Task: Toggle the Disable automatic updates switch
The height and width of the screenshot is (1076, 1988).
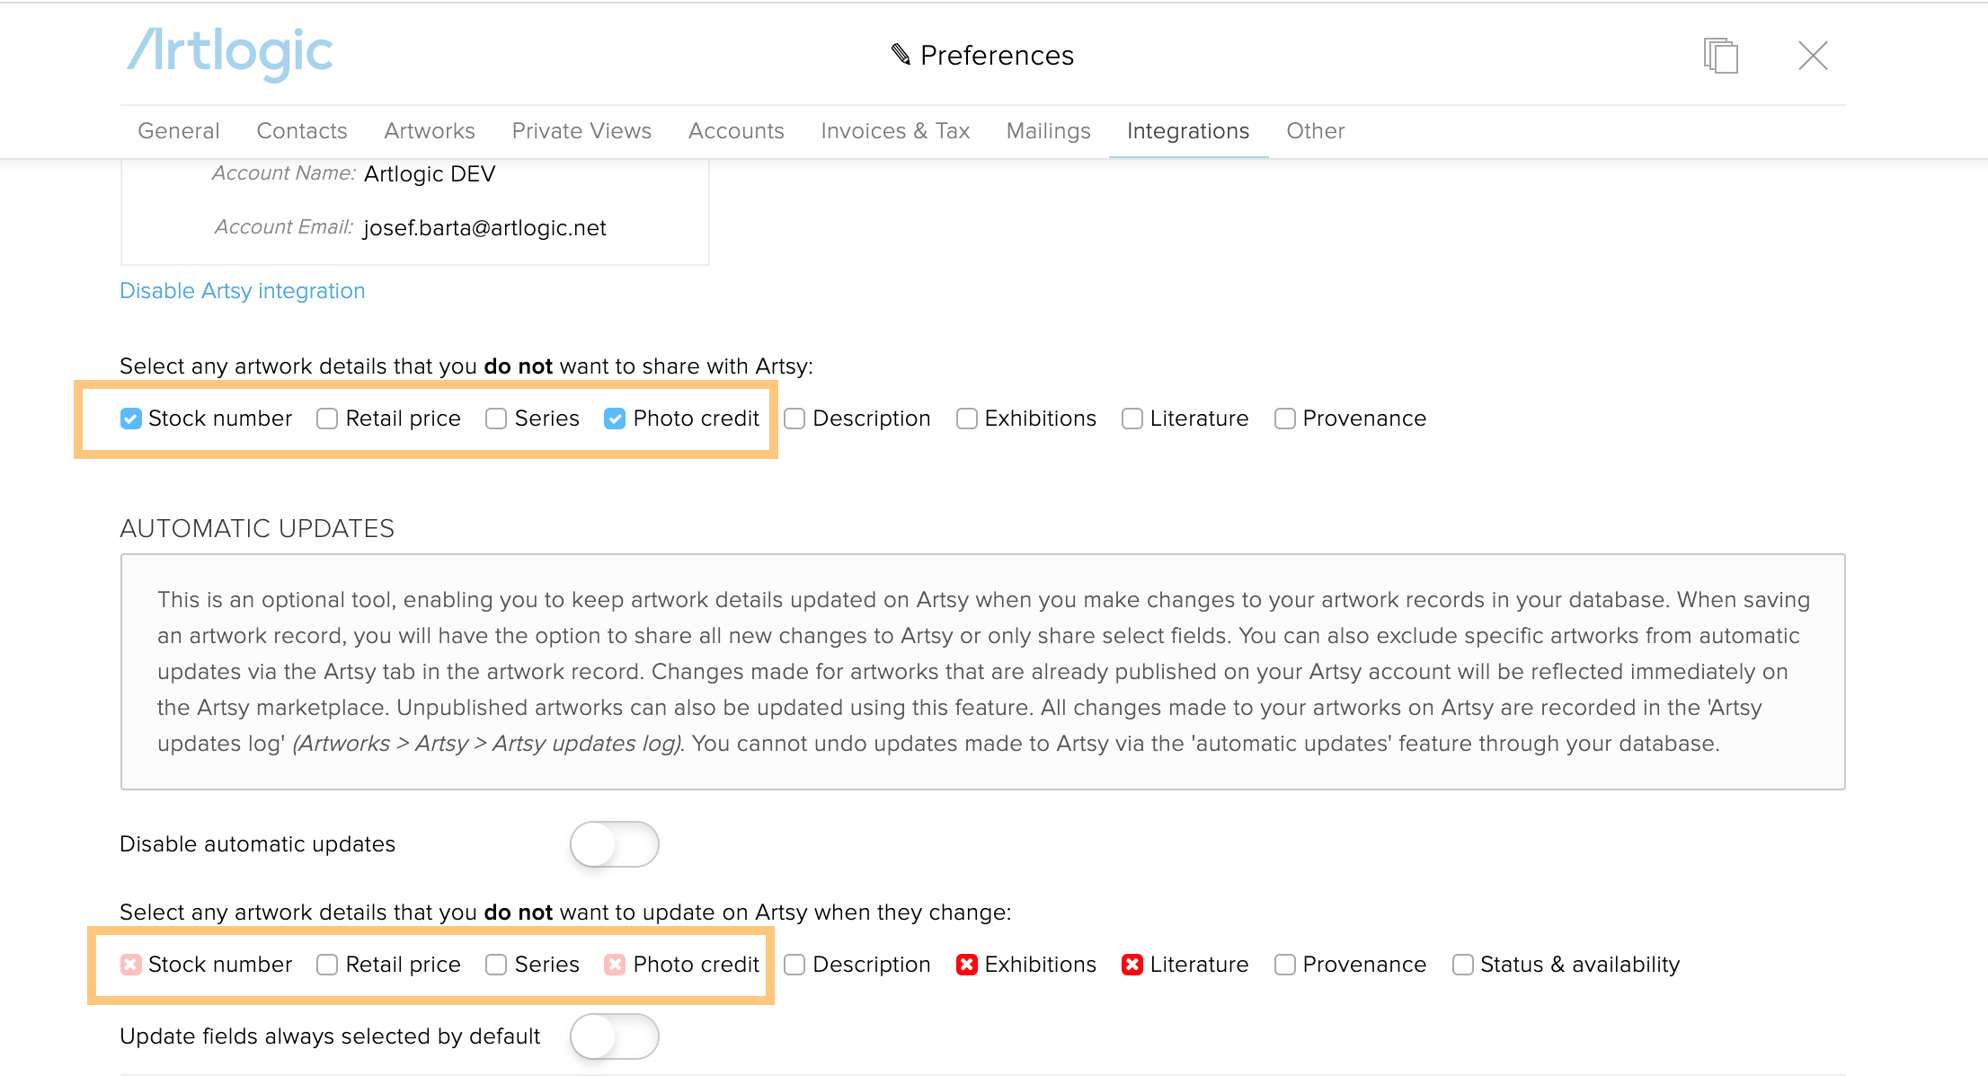Action: click(615, 844)
